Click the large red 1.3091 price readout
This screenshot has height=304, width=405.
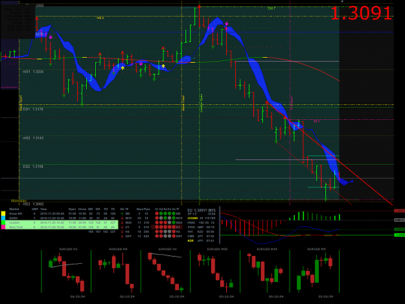[x=361, y=13]
